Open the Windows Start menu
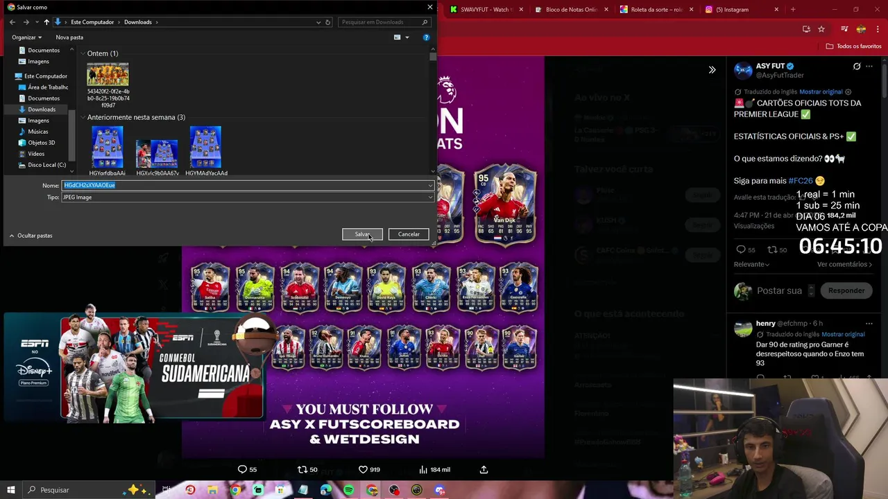 [11, 490]
